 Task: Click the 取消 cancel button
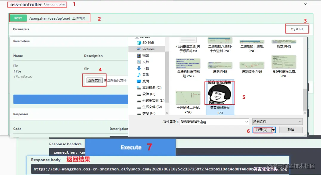click(x=291, y=130)
